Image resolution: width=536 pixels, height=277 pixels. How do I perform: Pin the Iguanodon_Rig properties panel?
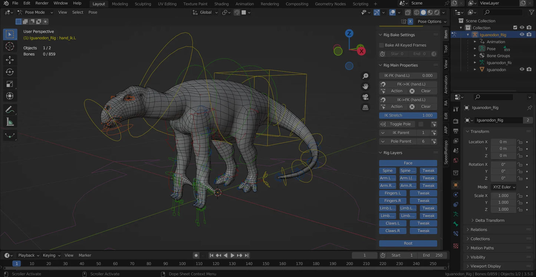[529, 108]
